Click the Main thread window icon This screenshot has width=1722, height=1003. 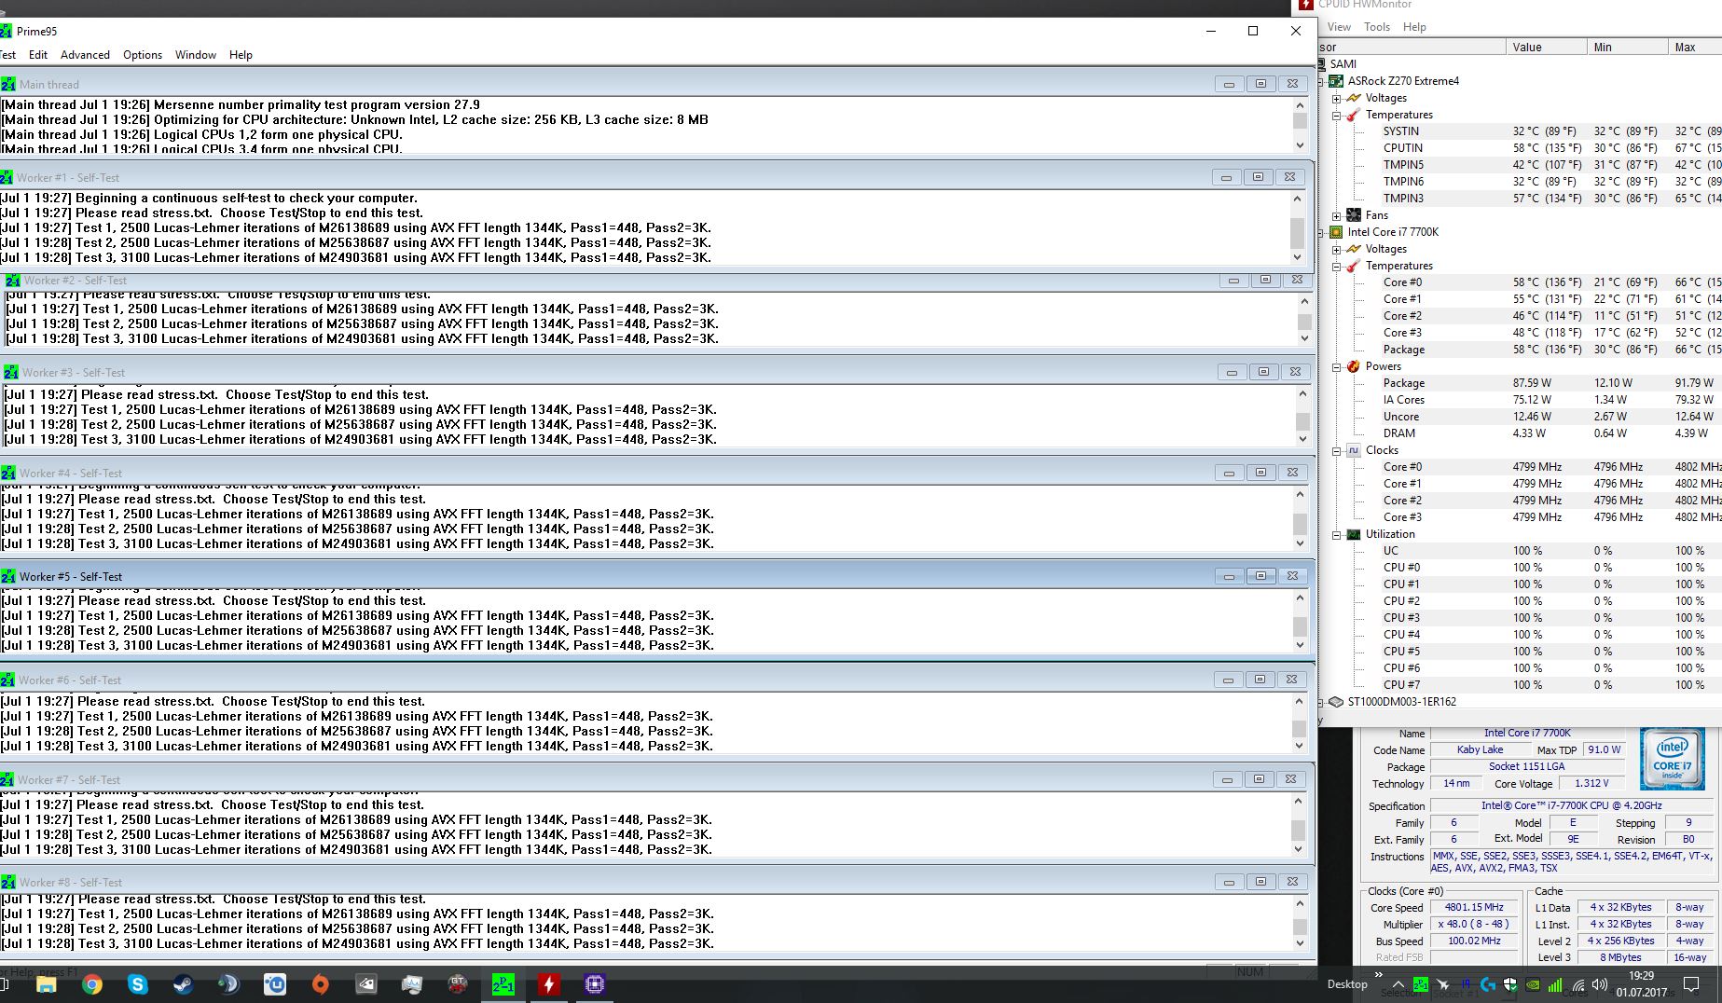point(8,84)
